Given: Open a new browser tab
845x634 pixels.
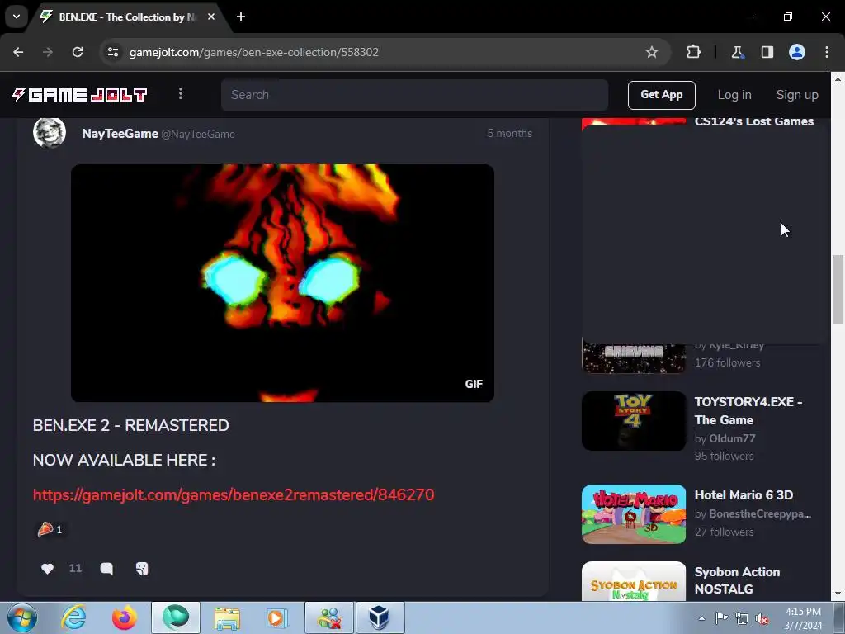Looking at the screenshot, I should [241, 17].
